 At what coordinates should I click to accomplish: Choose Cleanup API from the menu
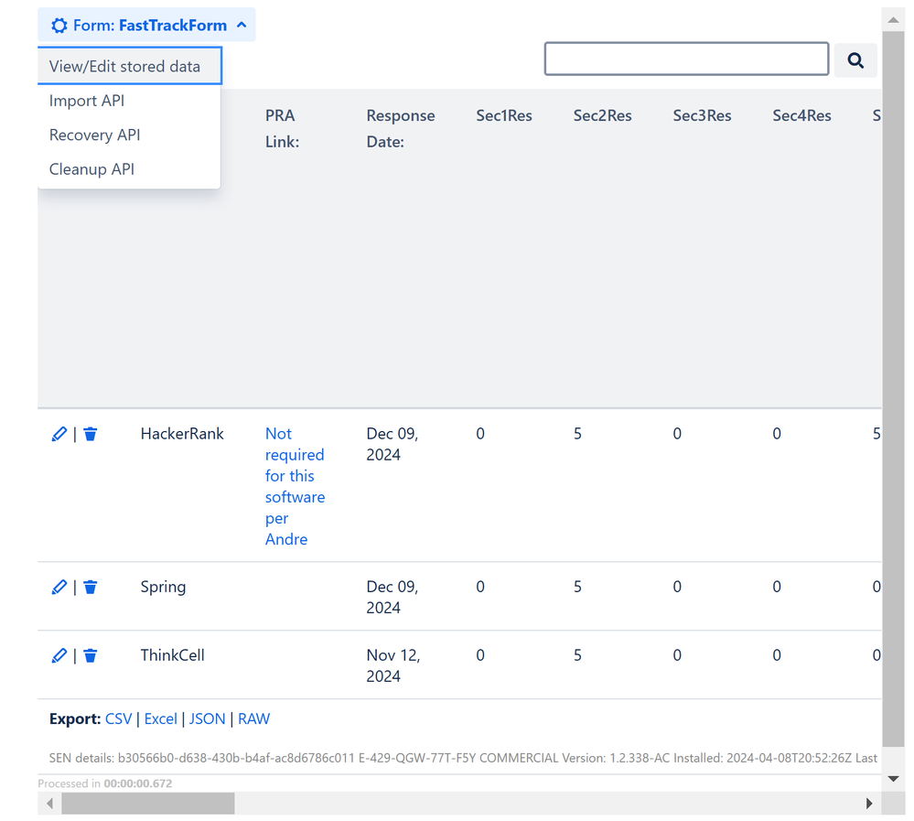click(x=91, y=169)
